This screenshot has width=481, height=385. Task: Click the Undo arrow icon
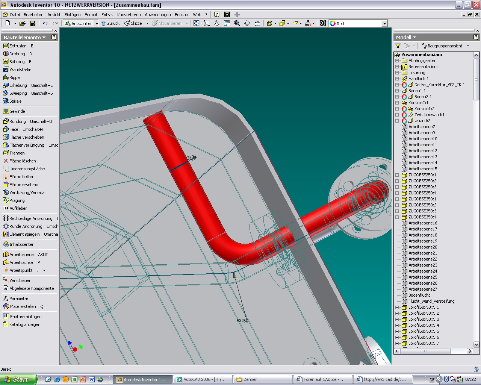pyautogui.click(x=45, y=23)
